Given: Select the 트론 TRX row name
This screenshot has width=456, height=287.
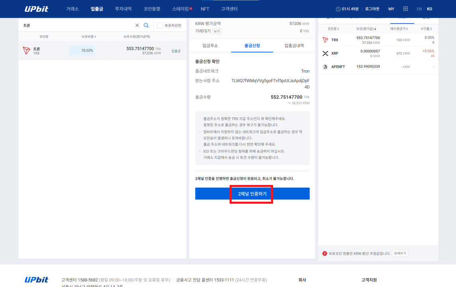Looking at the screenshot, I should coord(36,51).
